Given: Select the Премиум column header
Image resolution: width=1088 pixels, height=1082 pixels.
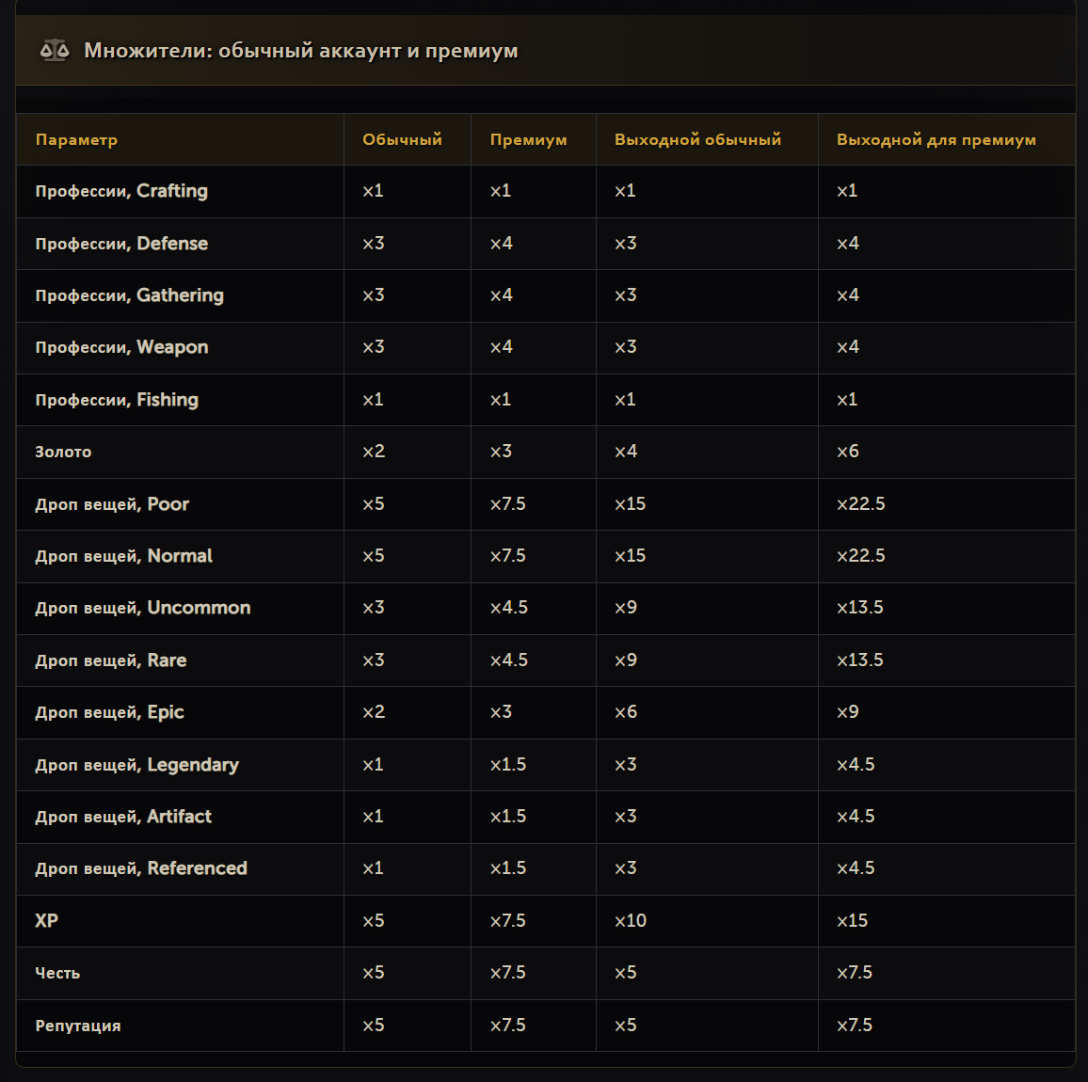Looking at the screenshot, I should [528, 139].
